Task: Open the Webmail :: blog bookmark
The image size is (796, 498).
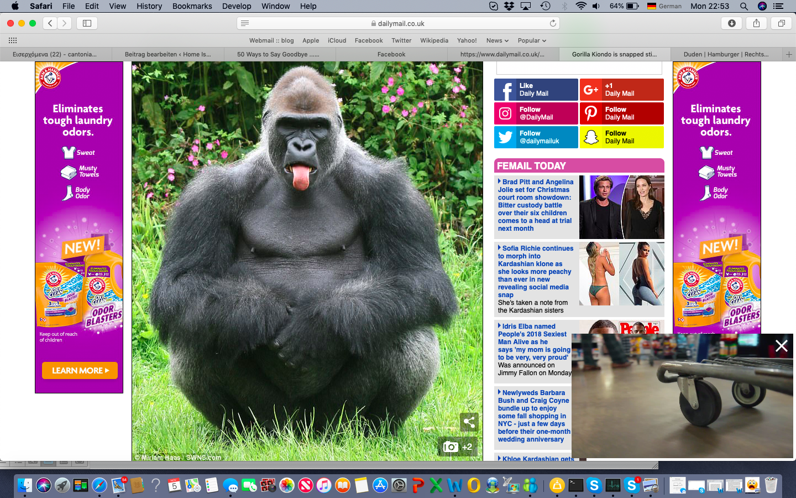Action: click(271, 40)
